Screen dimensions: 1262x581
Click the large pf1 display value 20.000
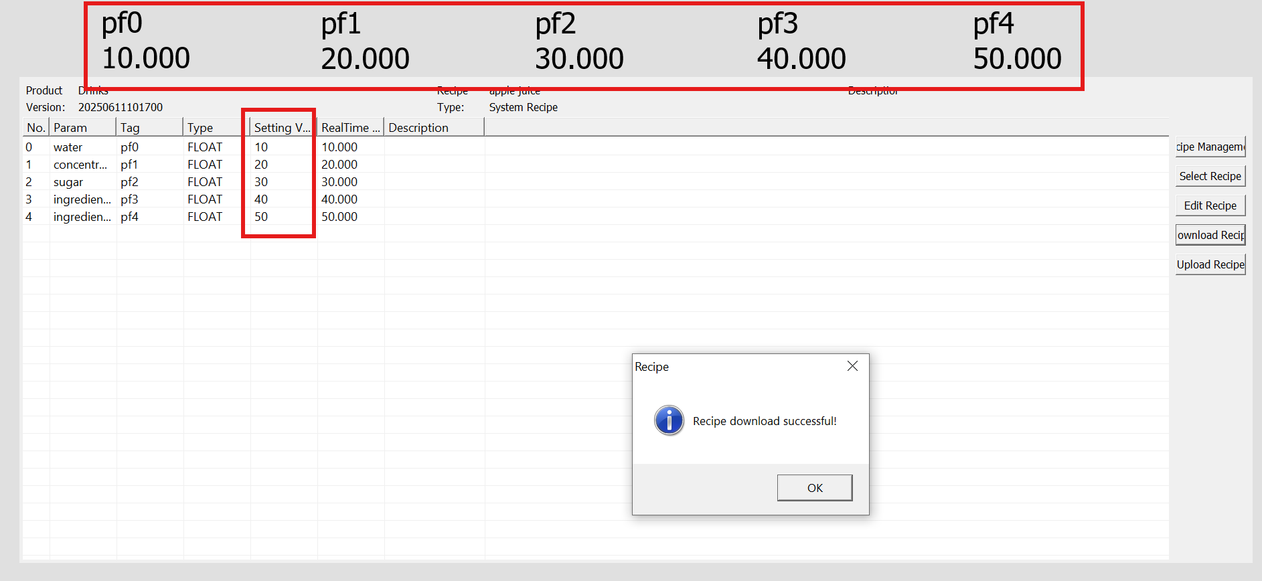coord(365,58)
